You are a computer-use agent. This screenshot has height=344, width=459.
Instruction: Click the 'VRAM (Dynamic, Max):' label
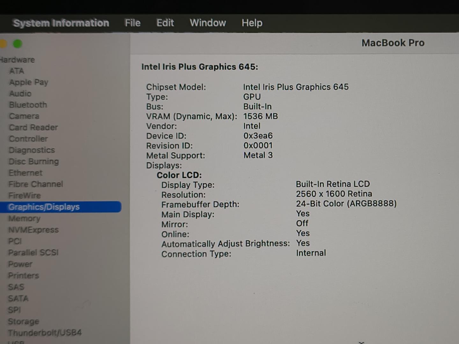point(192,117)
